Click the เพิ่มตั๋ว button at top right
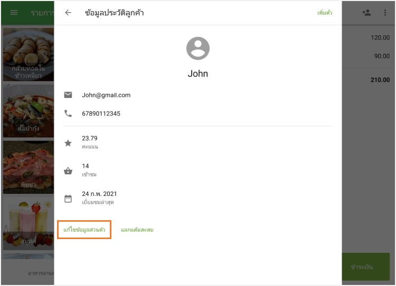The image size is (396, 286). coord(324,13)
